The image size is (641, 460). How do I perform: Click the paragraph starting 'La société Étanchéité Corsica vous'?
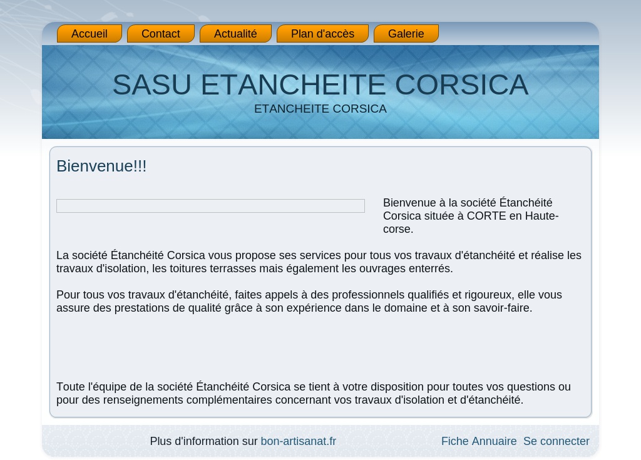coord(319,262)
